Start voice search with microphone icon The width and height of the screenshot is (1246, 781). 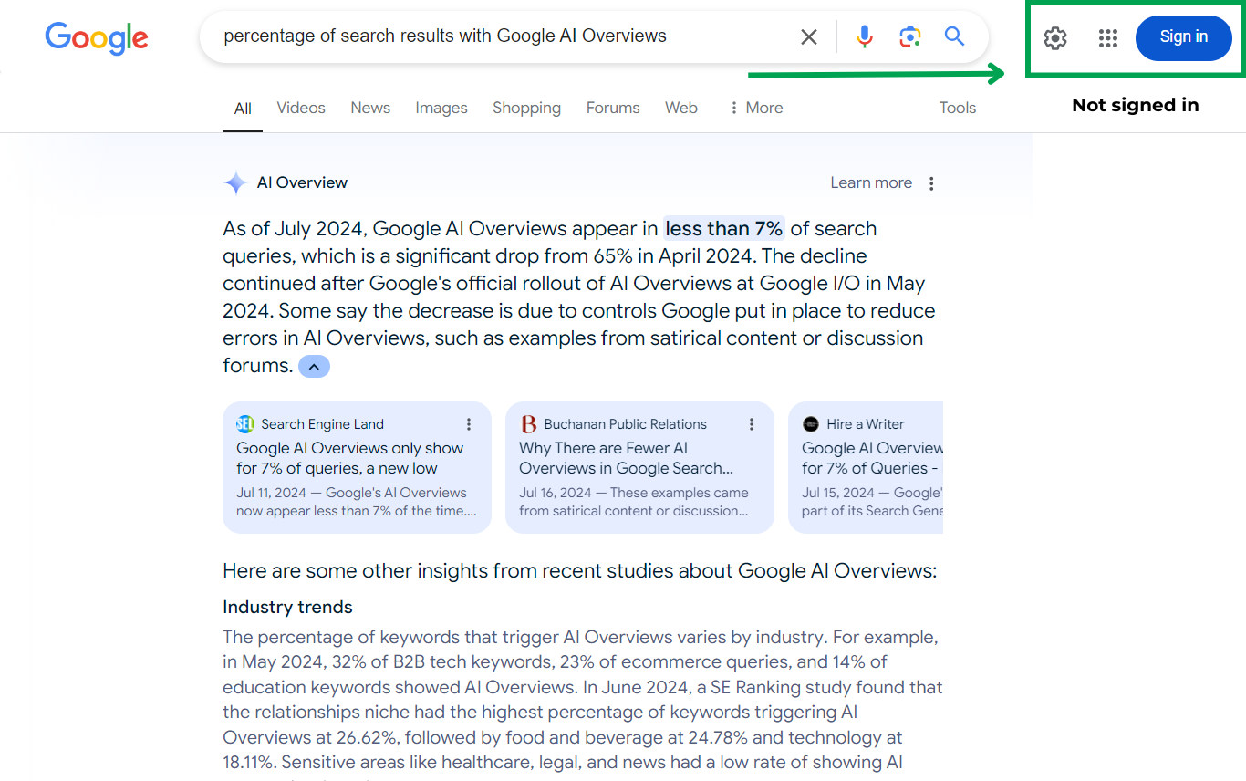[865, 36]
